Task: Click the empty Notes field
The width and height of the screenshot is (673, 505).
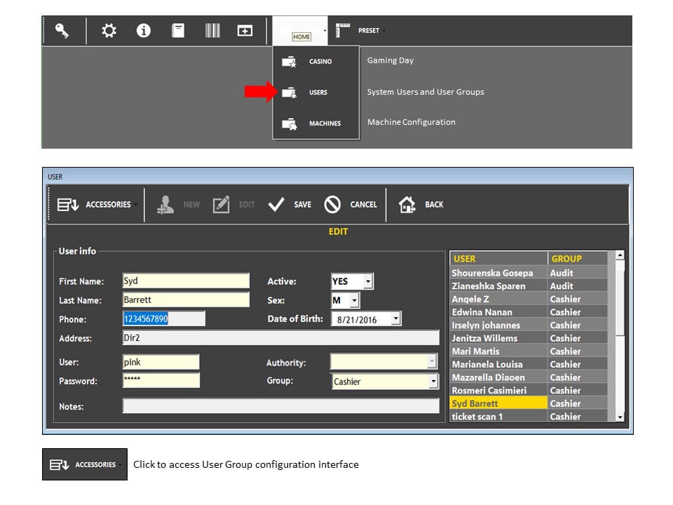Action: 280,406
